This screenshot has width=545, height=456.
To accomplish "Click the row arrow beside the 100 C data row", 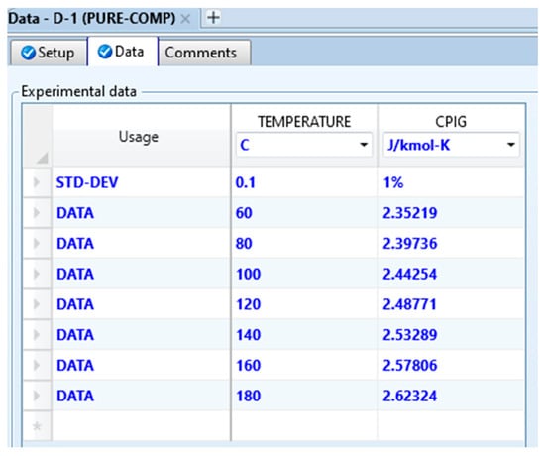I will point(37,274).
